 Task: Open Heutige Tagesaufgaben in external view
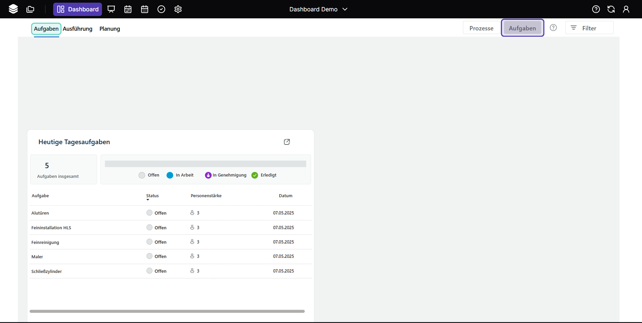287,142
